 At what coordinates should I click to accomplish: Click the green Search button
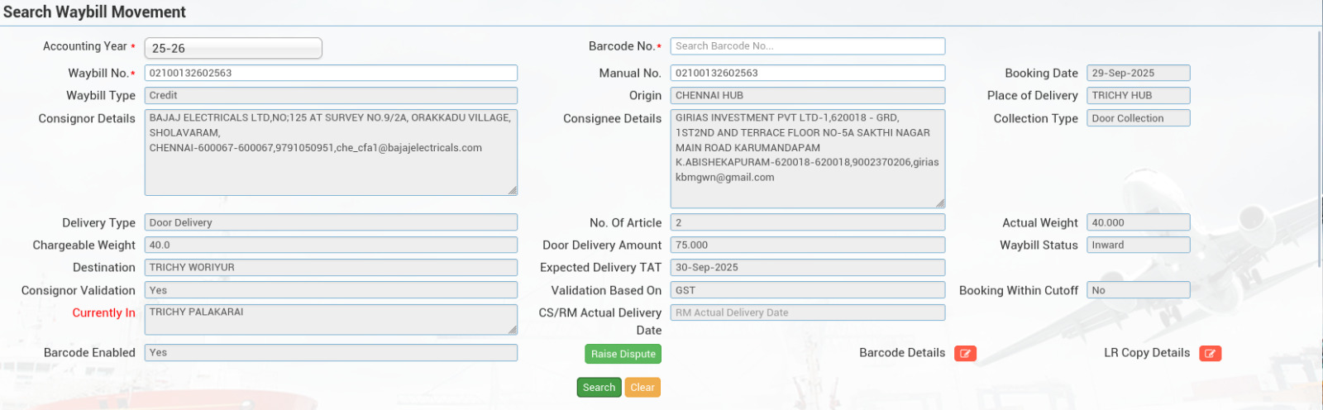tap(599, 388)
